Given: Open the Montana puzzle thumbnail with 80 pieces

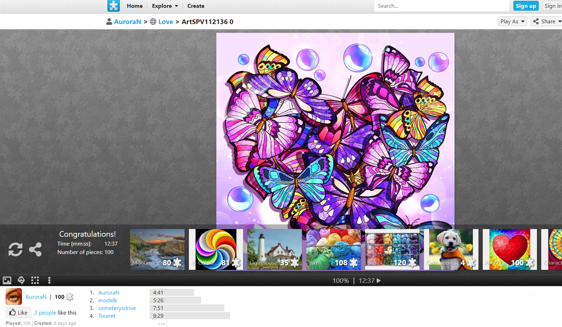Looking at the screenshot, I should point(157,249).
